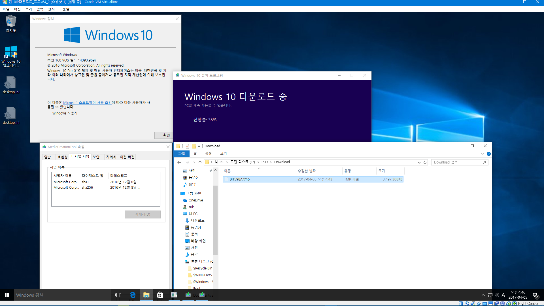Open the 장치 menu in VirtualBox
The width and height of the screenshot is (544, 306).
[x=51, y=9]
